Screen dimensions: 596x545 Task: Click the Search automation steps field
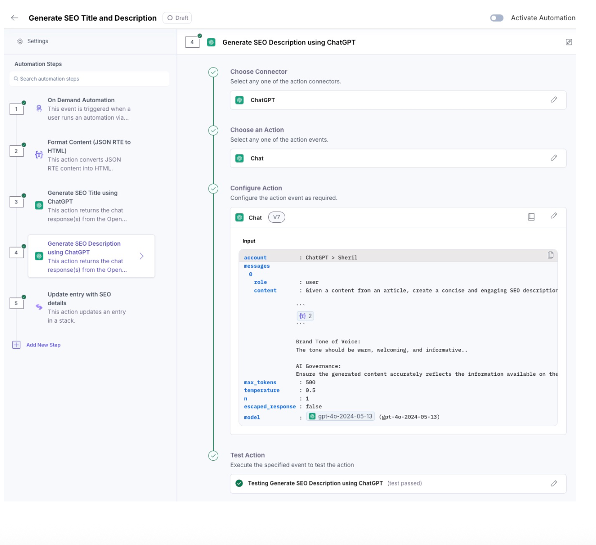(89, 79)
